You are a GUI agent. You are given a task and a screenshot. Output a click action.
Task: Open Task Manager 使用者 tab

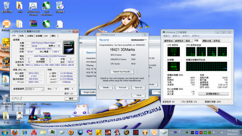pyautogui.click(x=217, y=41)
